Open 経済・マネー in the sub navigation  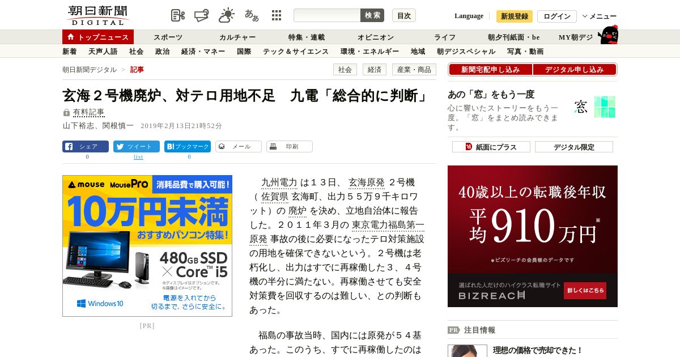(x=203, y=52)
